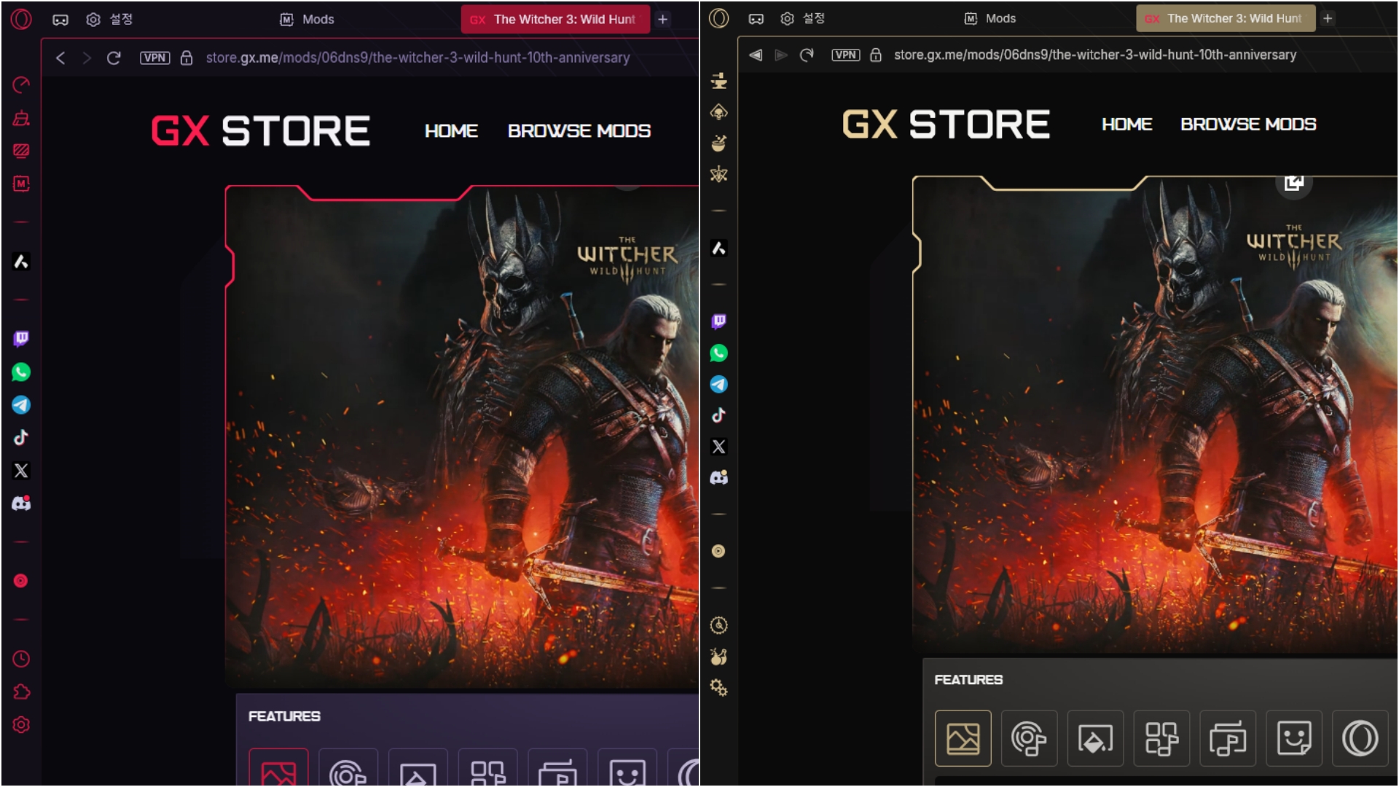Open Twitch from the left window sidebar

pyautogui.click(x=21, y=339)
